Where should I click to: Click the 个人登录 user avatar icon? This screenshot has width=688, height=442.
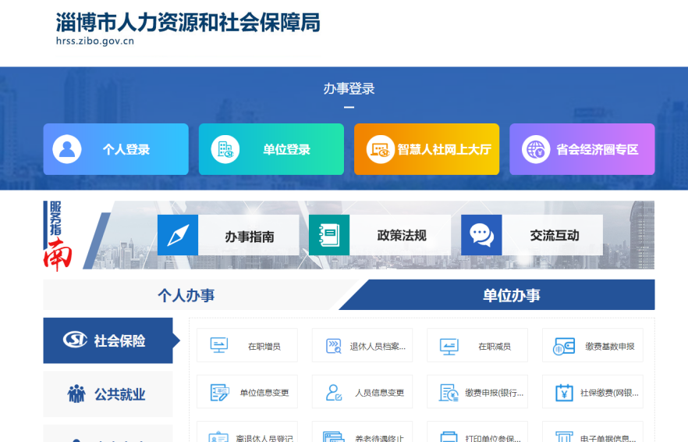67,149
